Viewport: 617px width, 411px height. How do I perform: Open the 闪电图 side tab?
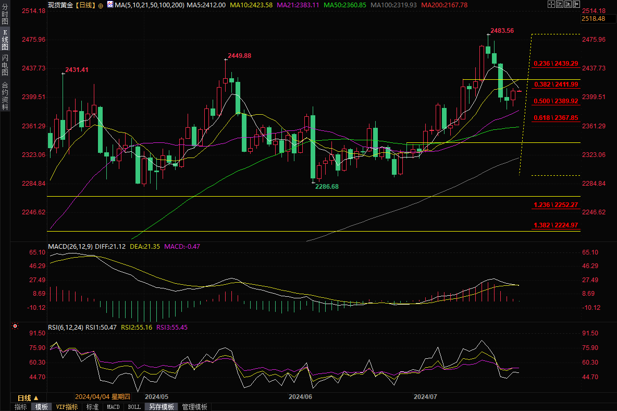click(x=5, y=65)
